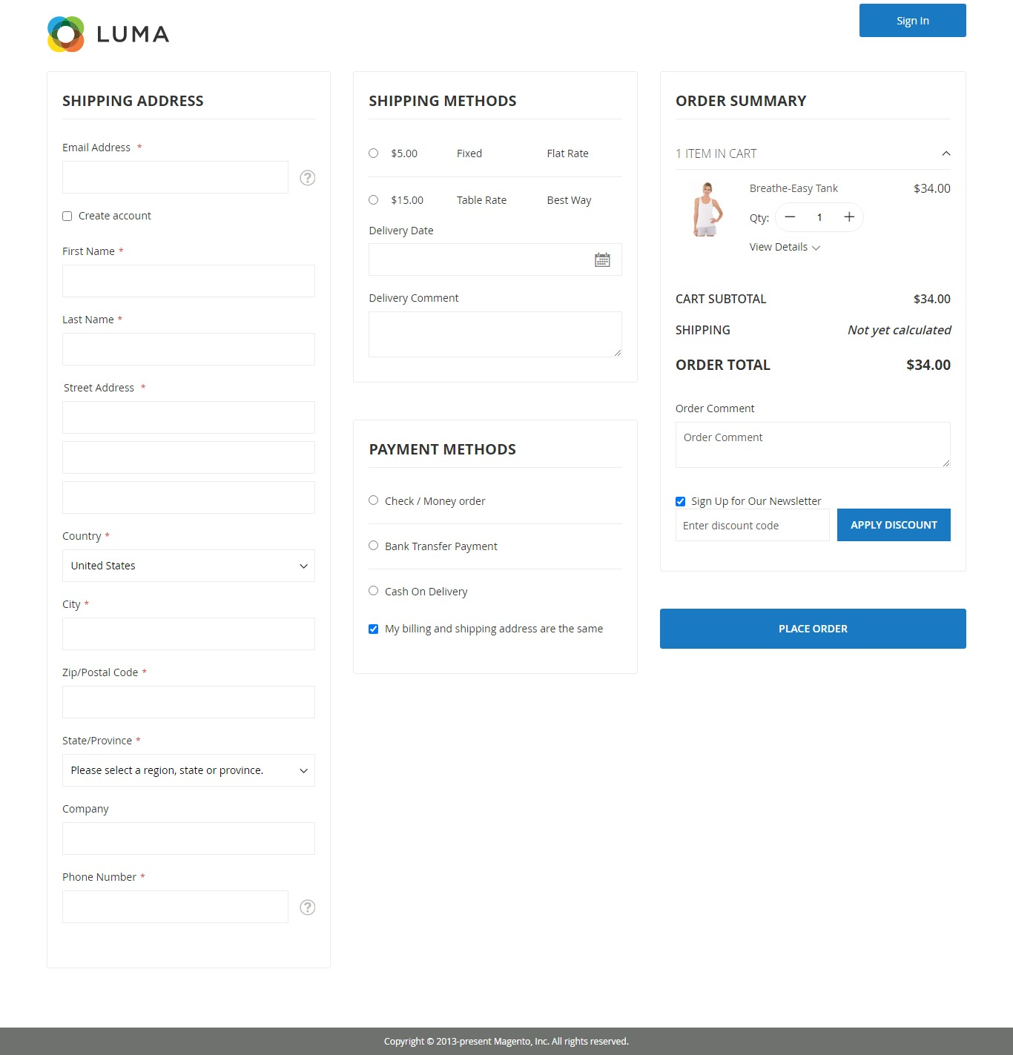The image size is (1013, 1055).
Task: Collapse the items in cart section
Action: point(946,153)
